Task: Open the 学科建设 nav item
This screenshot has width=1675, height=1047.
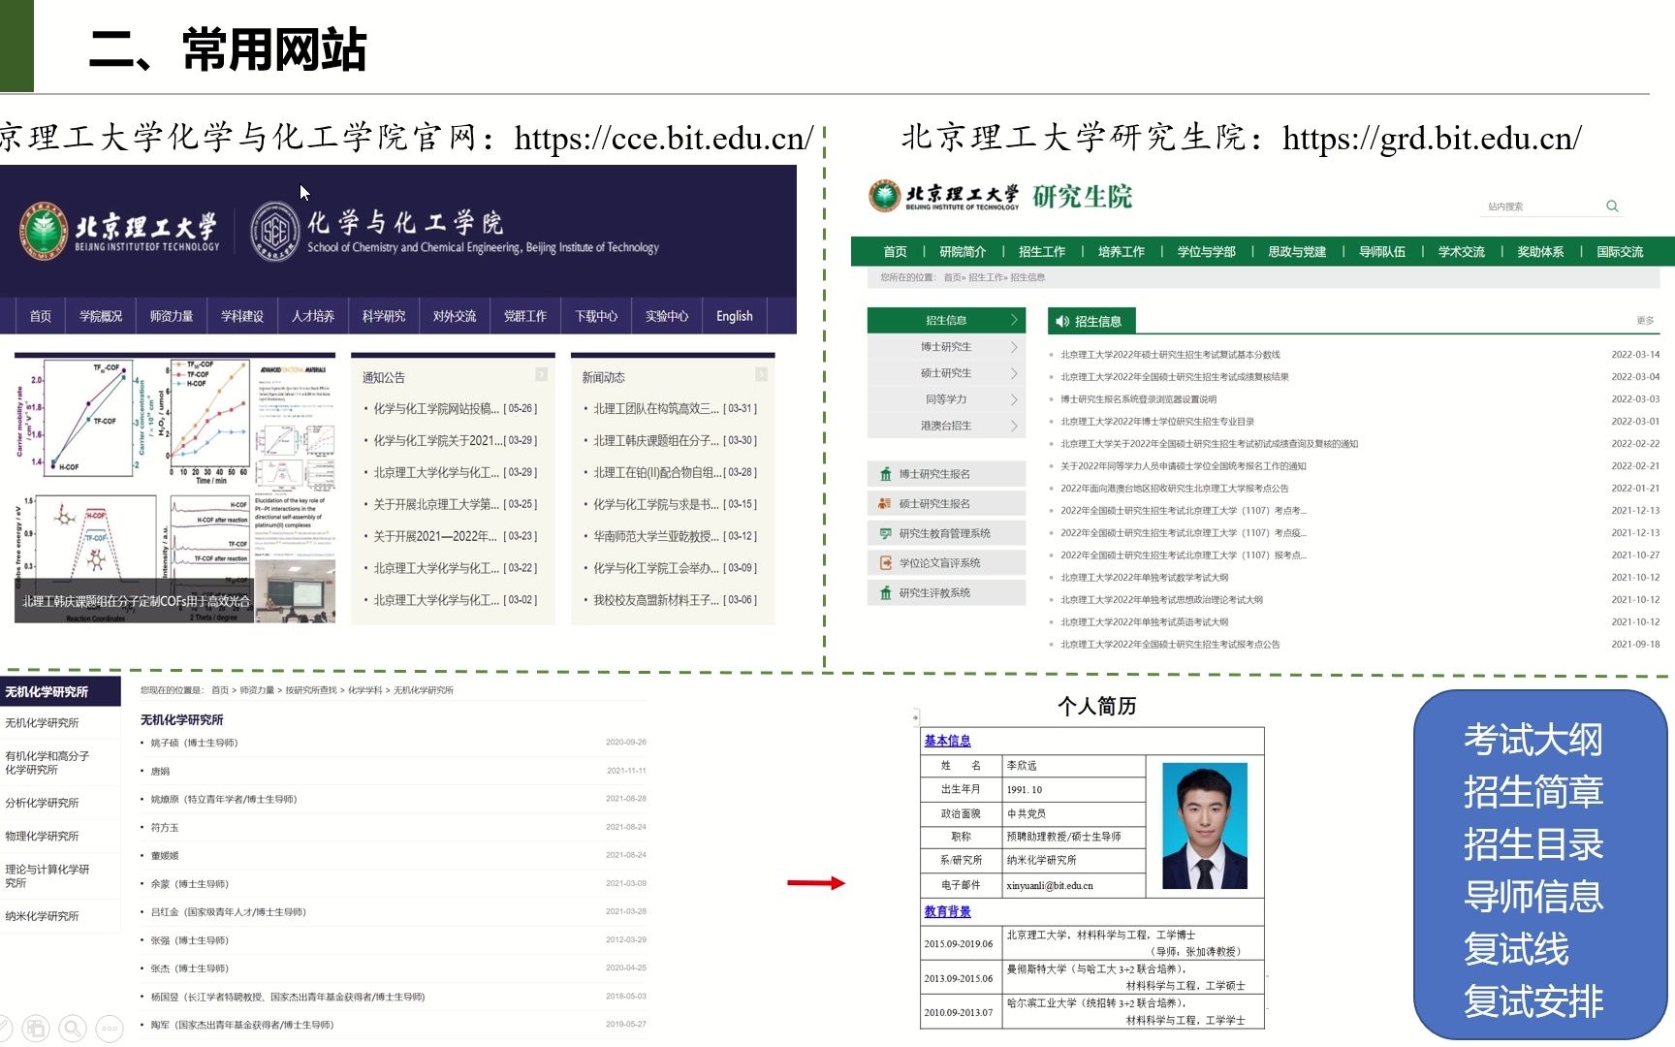Action: (242, 316)
